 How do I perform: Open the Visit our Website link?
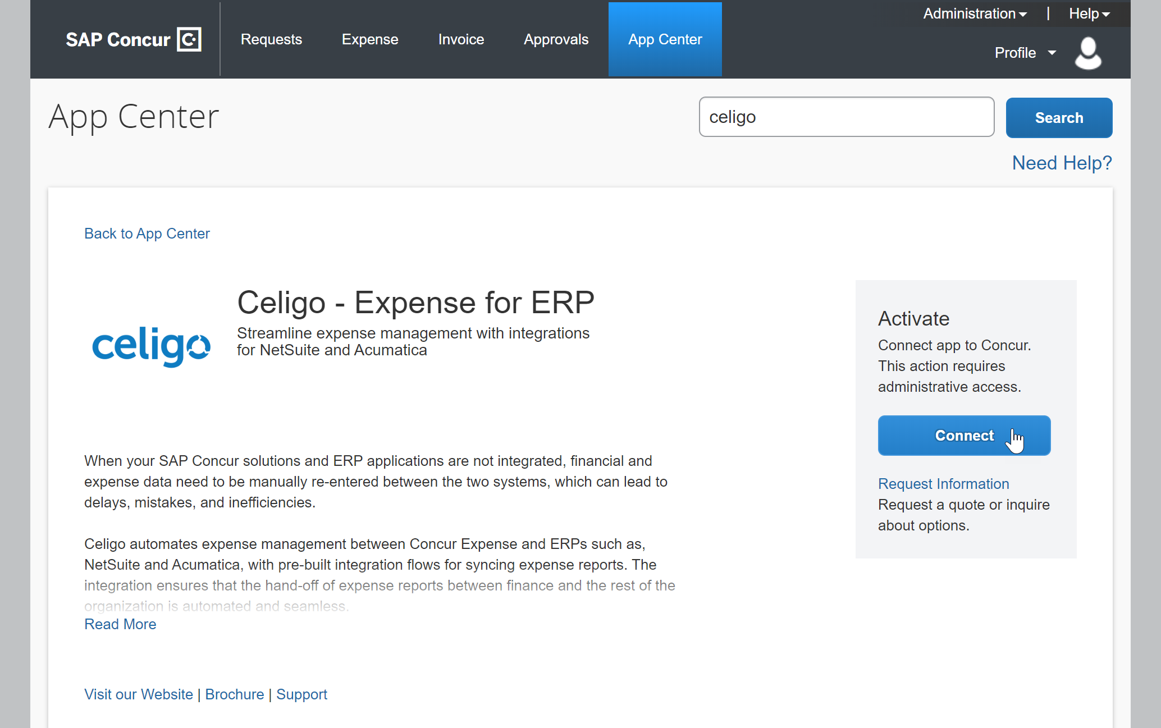click(139, 694)
